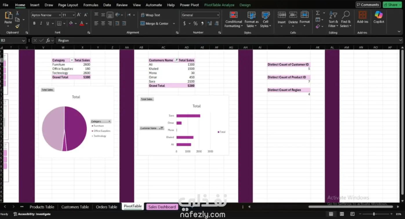Apply red Font Color to text
The image size is (405, 219).
click(x=82, y=23)
